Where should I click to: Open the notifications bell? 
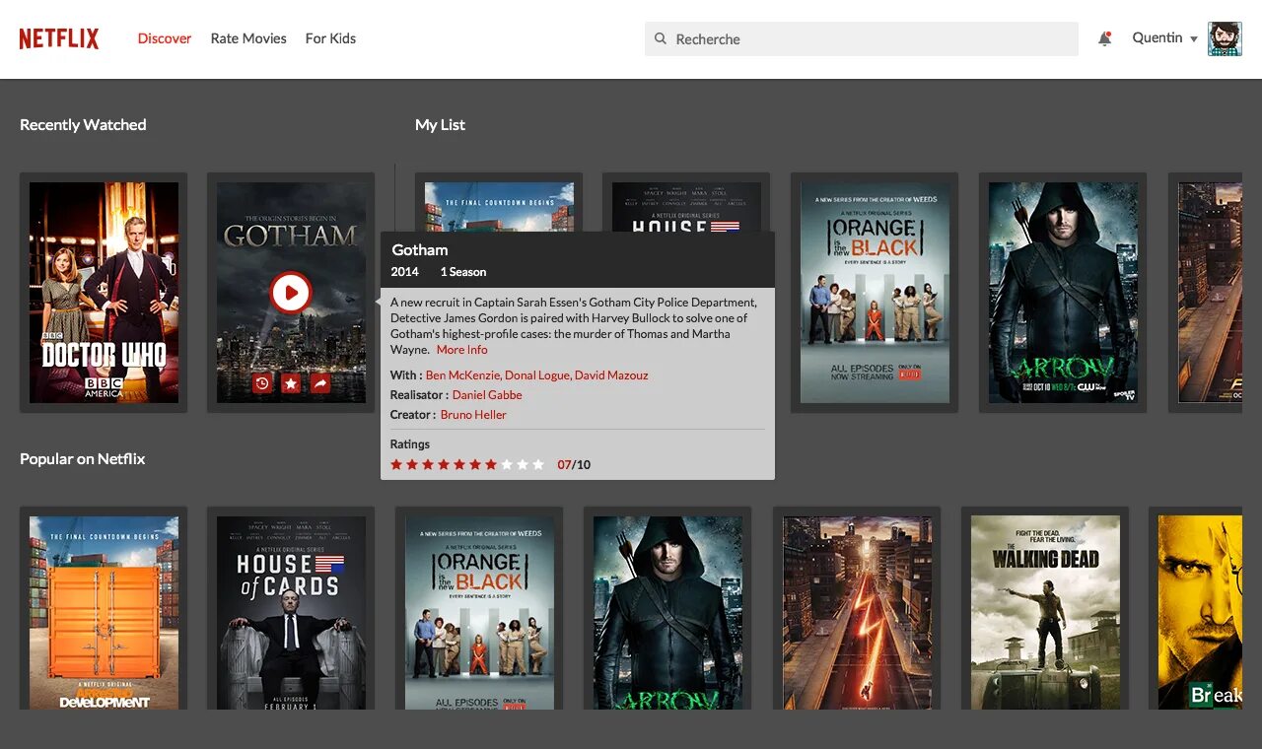point(1104,38)
